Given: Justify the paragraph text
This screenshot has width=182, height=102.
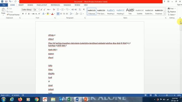Looking at the screenshot, I should pyautogui.click(x=67, y=14).
